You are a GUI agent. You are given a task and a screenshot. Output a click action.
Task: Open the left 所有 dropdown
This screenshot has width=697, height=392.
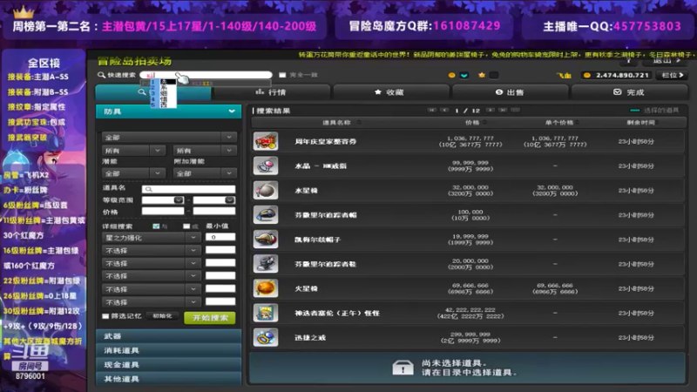[133, 151]
